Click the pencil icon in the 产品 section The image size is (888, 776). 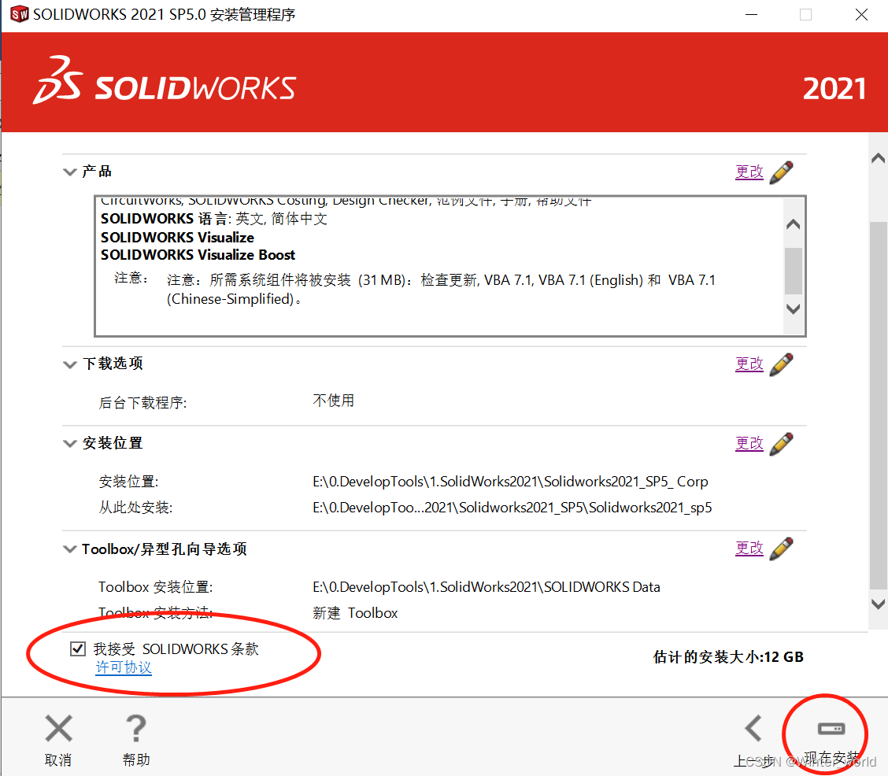click(782, 172)
